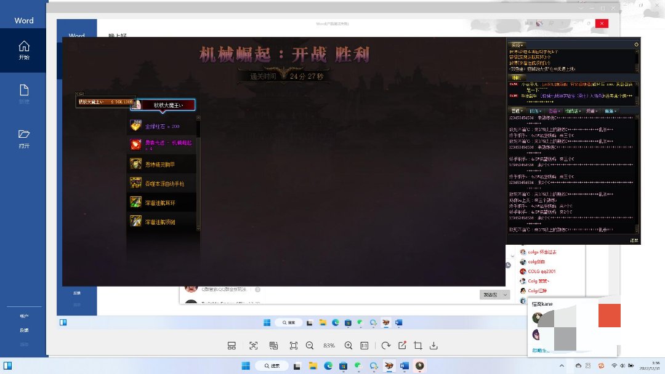Open chat panel settings gear icon
Viewport: 665px width, 374px height.
(636, 44)
